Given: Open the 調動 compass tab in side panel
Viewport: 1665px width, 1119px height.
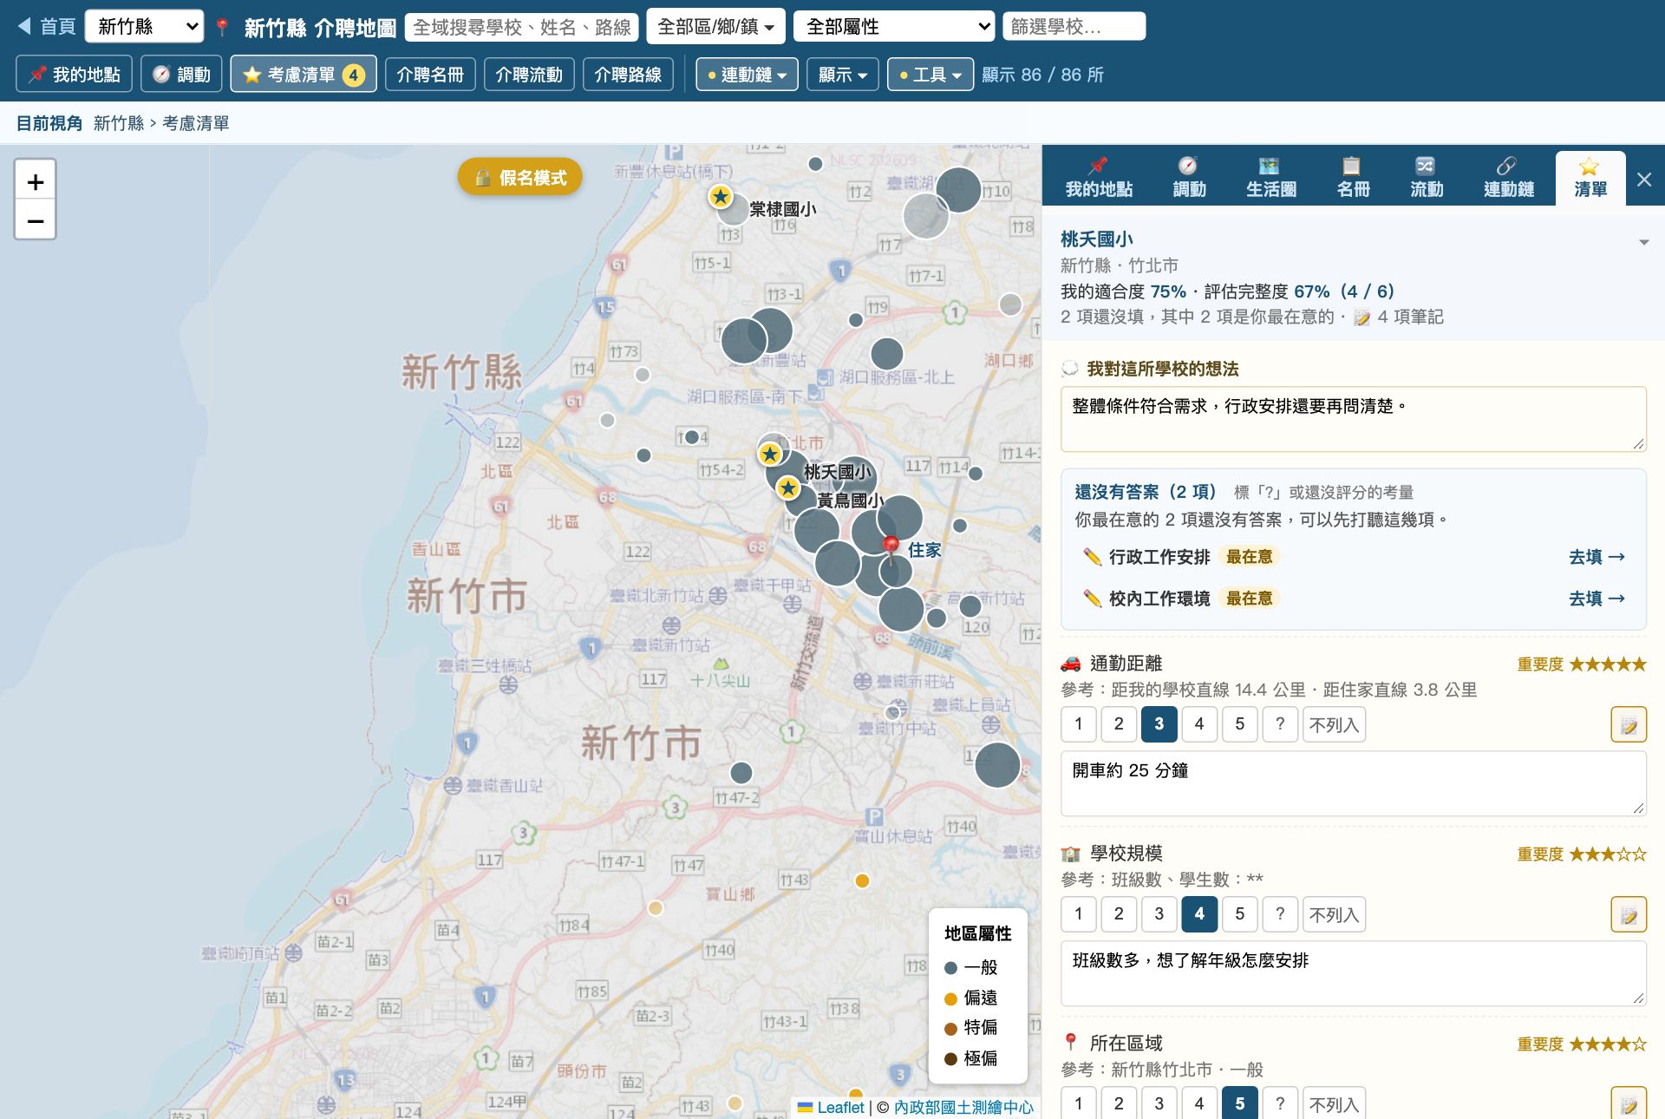Looking at the screenshot, I should pos(1189,178).
